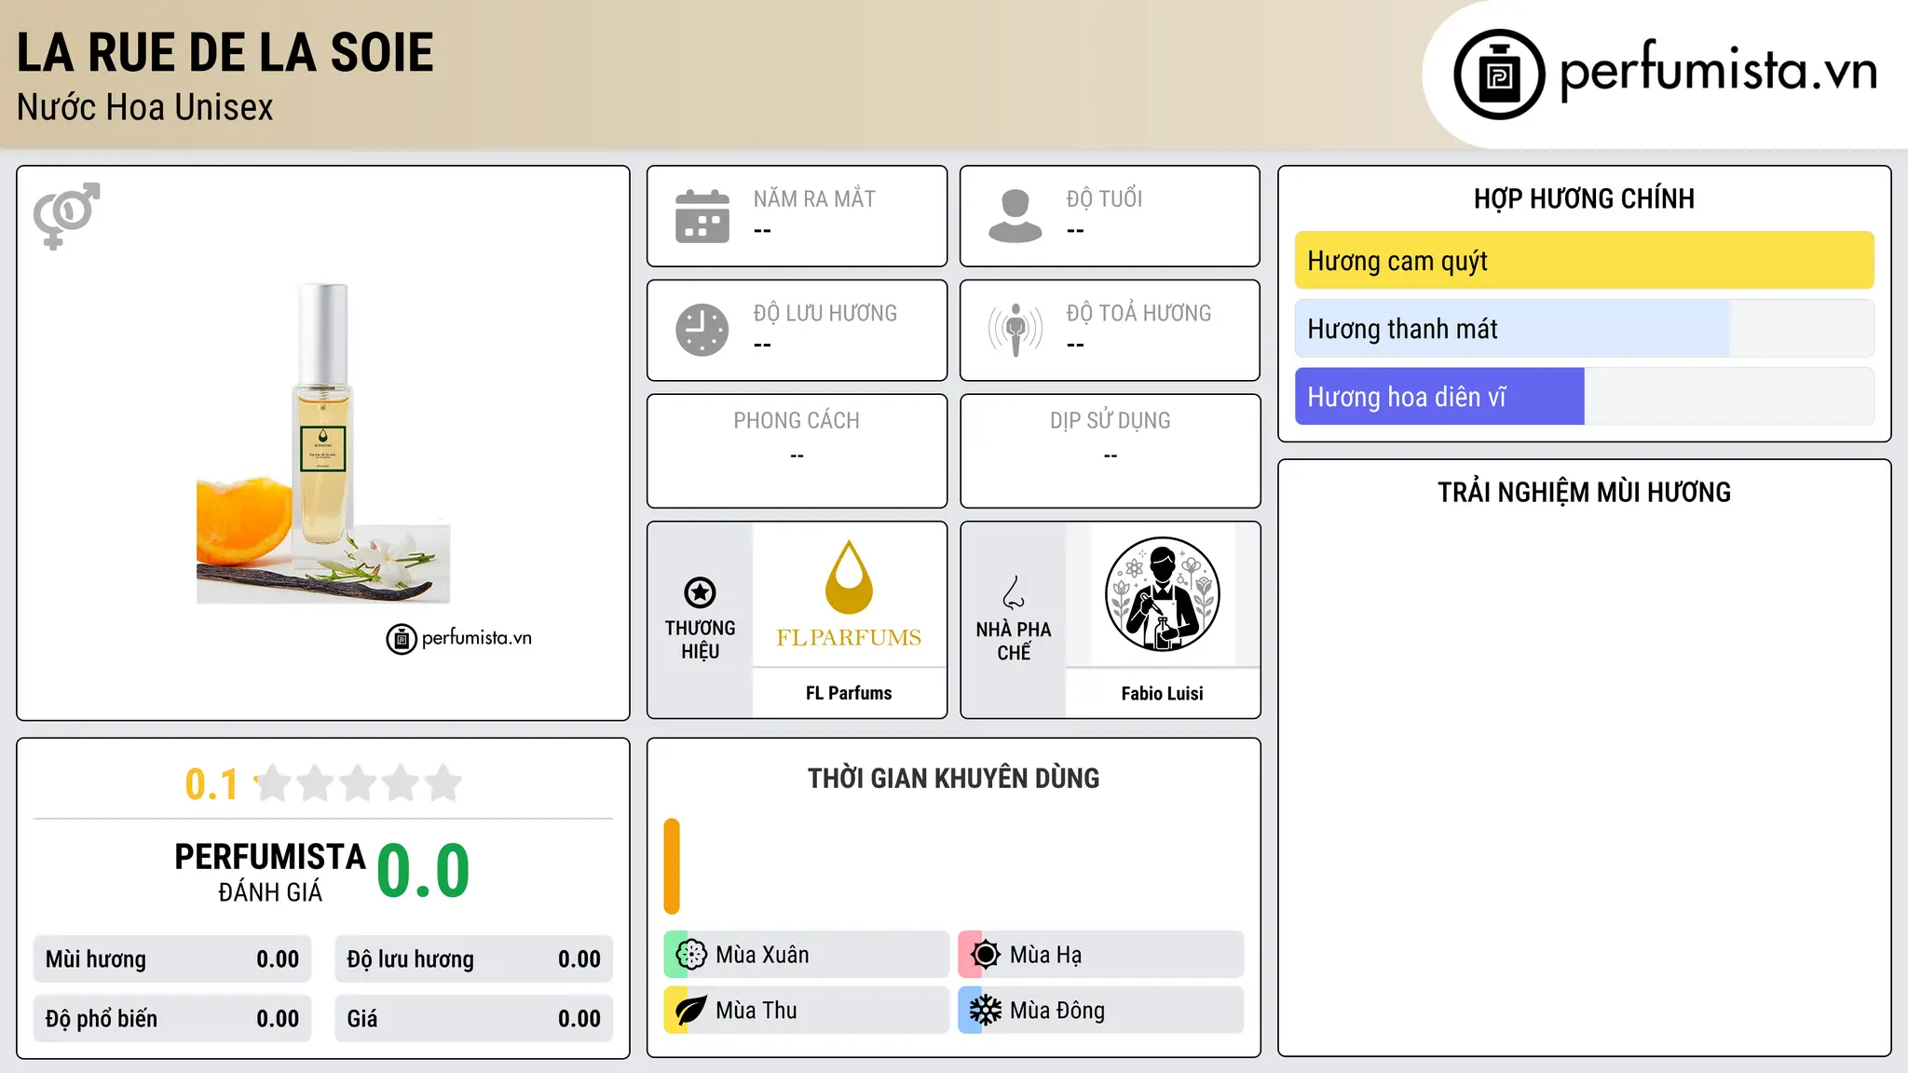
Task: Select the Hương hoa diên vĩ accord bar
Action: click(x=1584, y=397)
